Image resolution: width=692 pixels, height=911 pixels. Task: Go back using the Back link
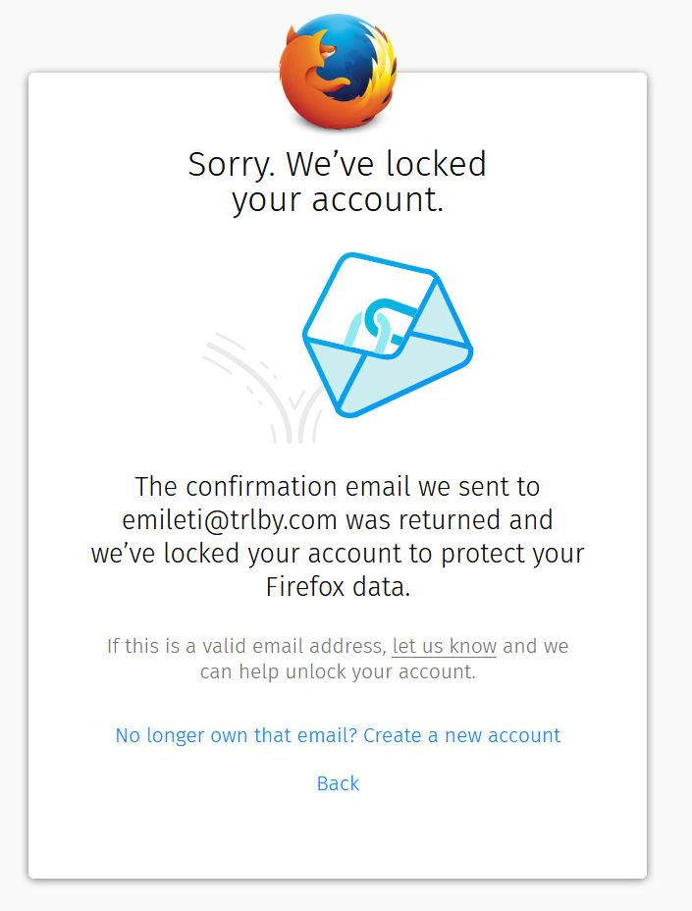(x=338, y=783)
